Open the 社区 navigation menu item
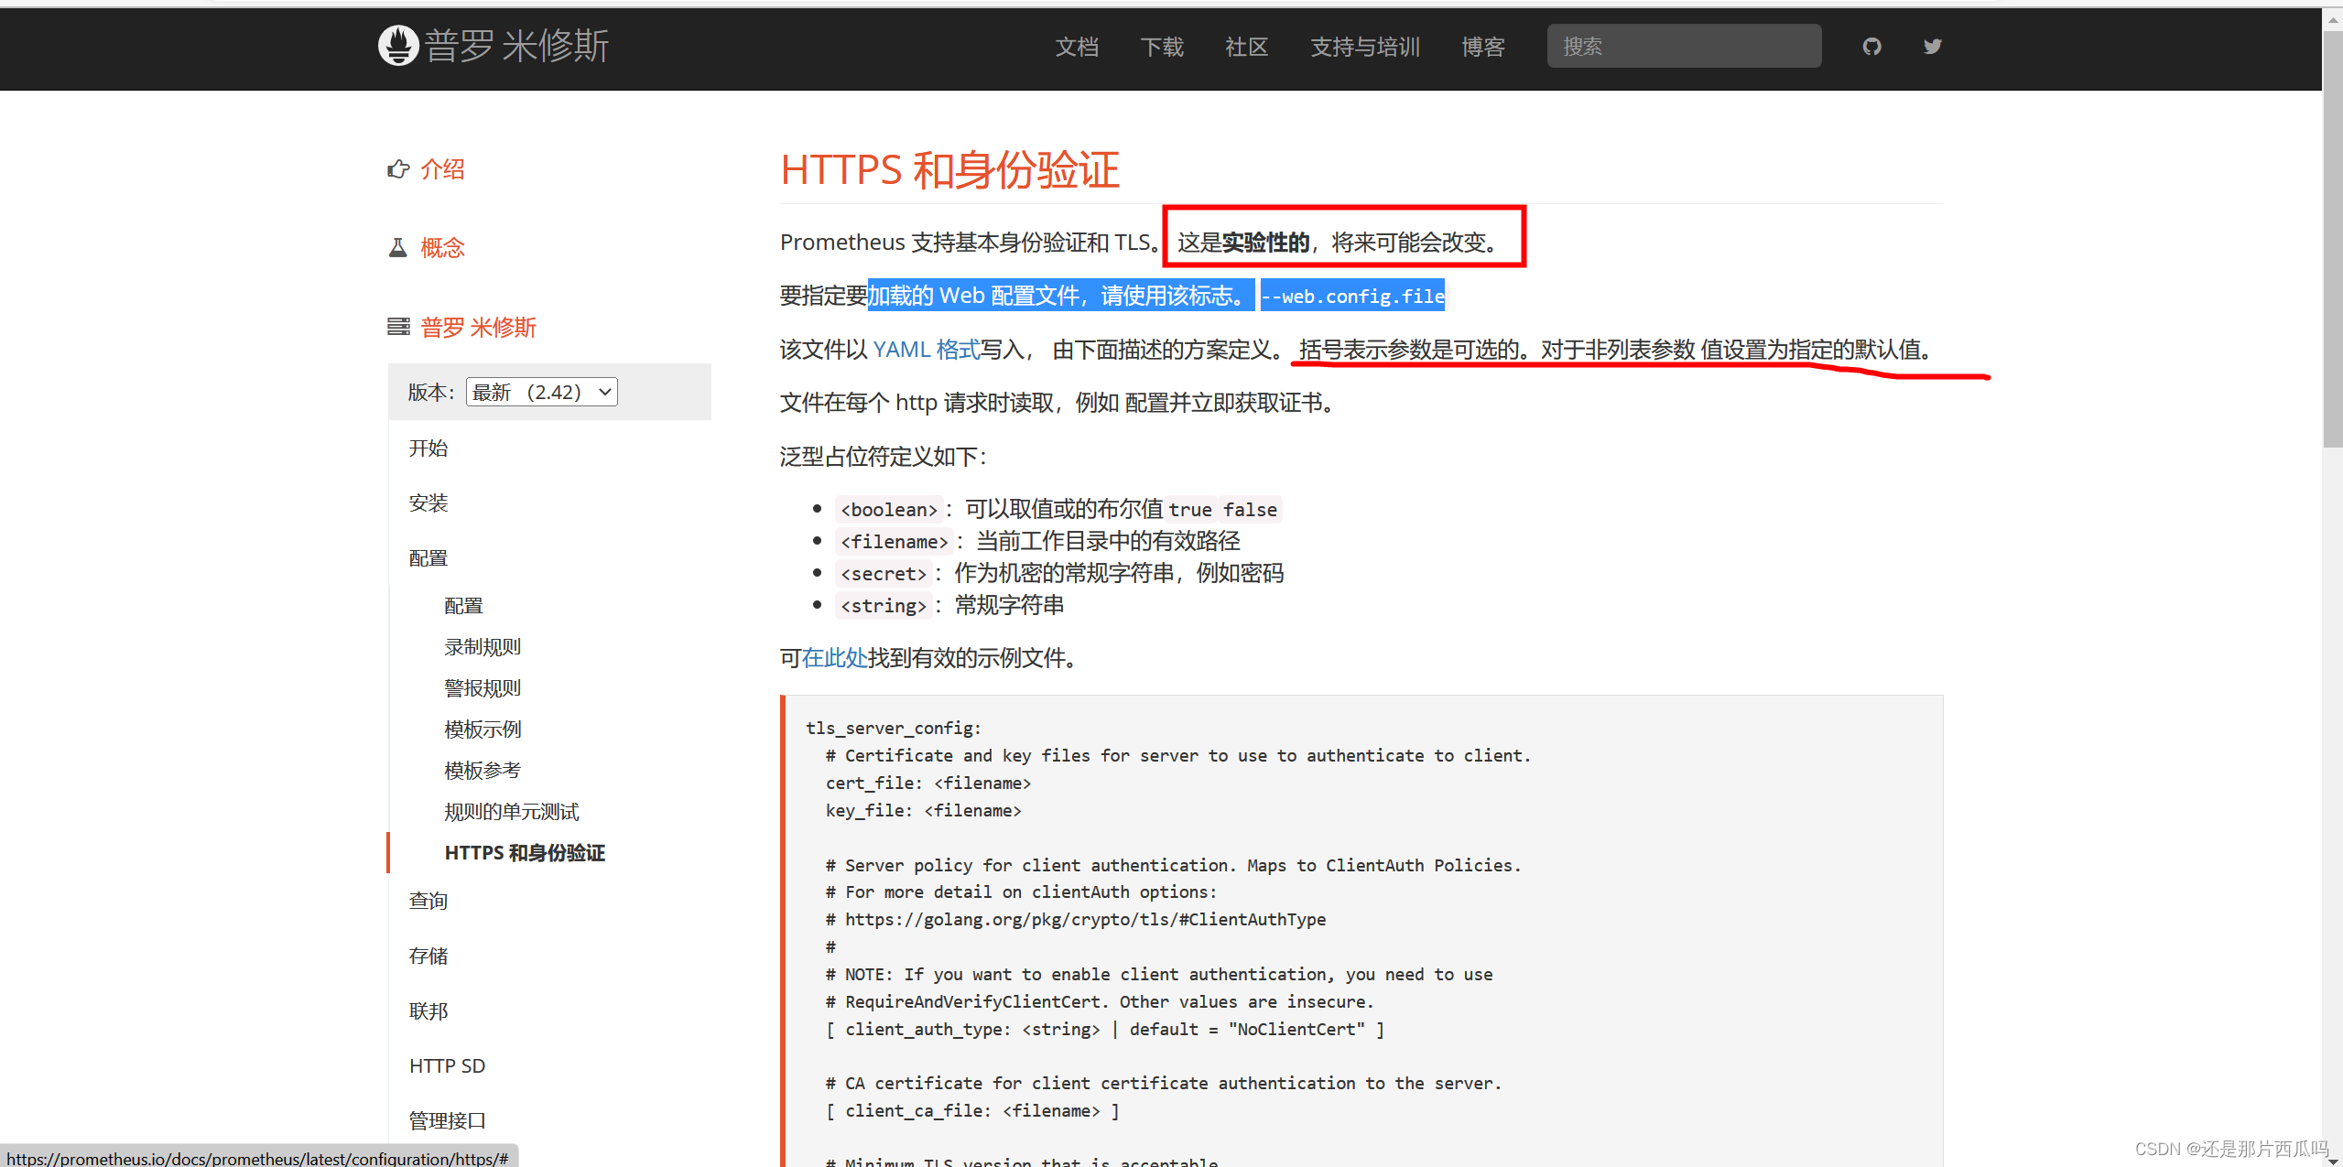This screenshot has width=2343, height=1167. point(1247,47)
